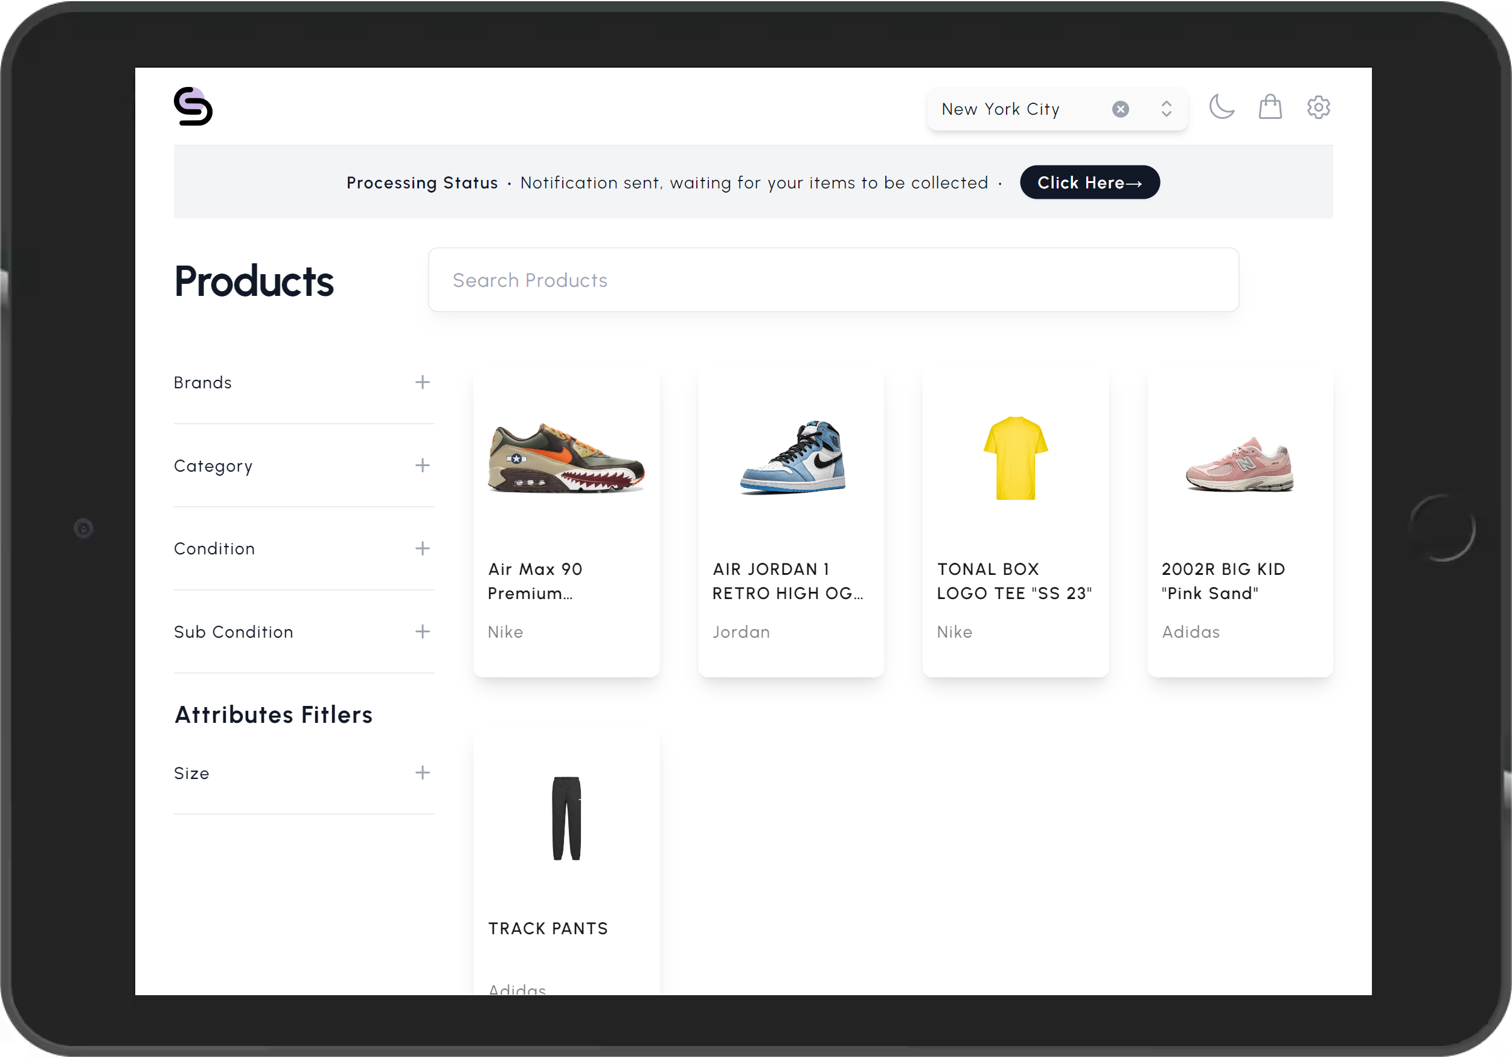Click the Processing Status banner text
Image resolution: width=1512 pixels, height=1058 pixels.
(x=422, y=182)
